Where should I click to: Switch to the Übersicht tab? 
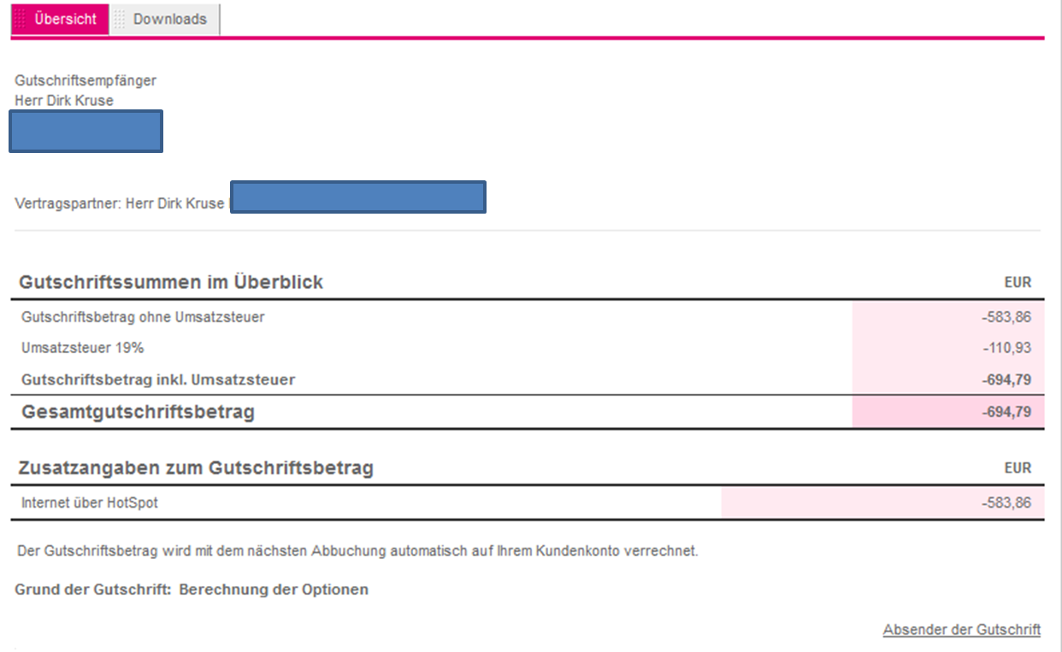tap(65, 19)
